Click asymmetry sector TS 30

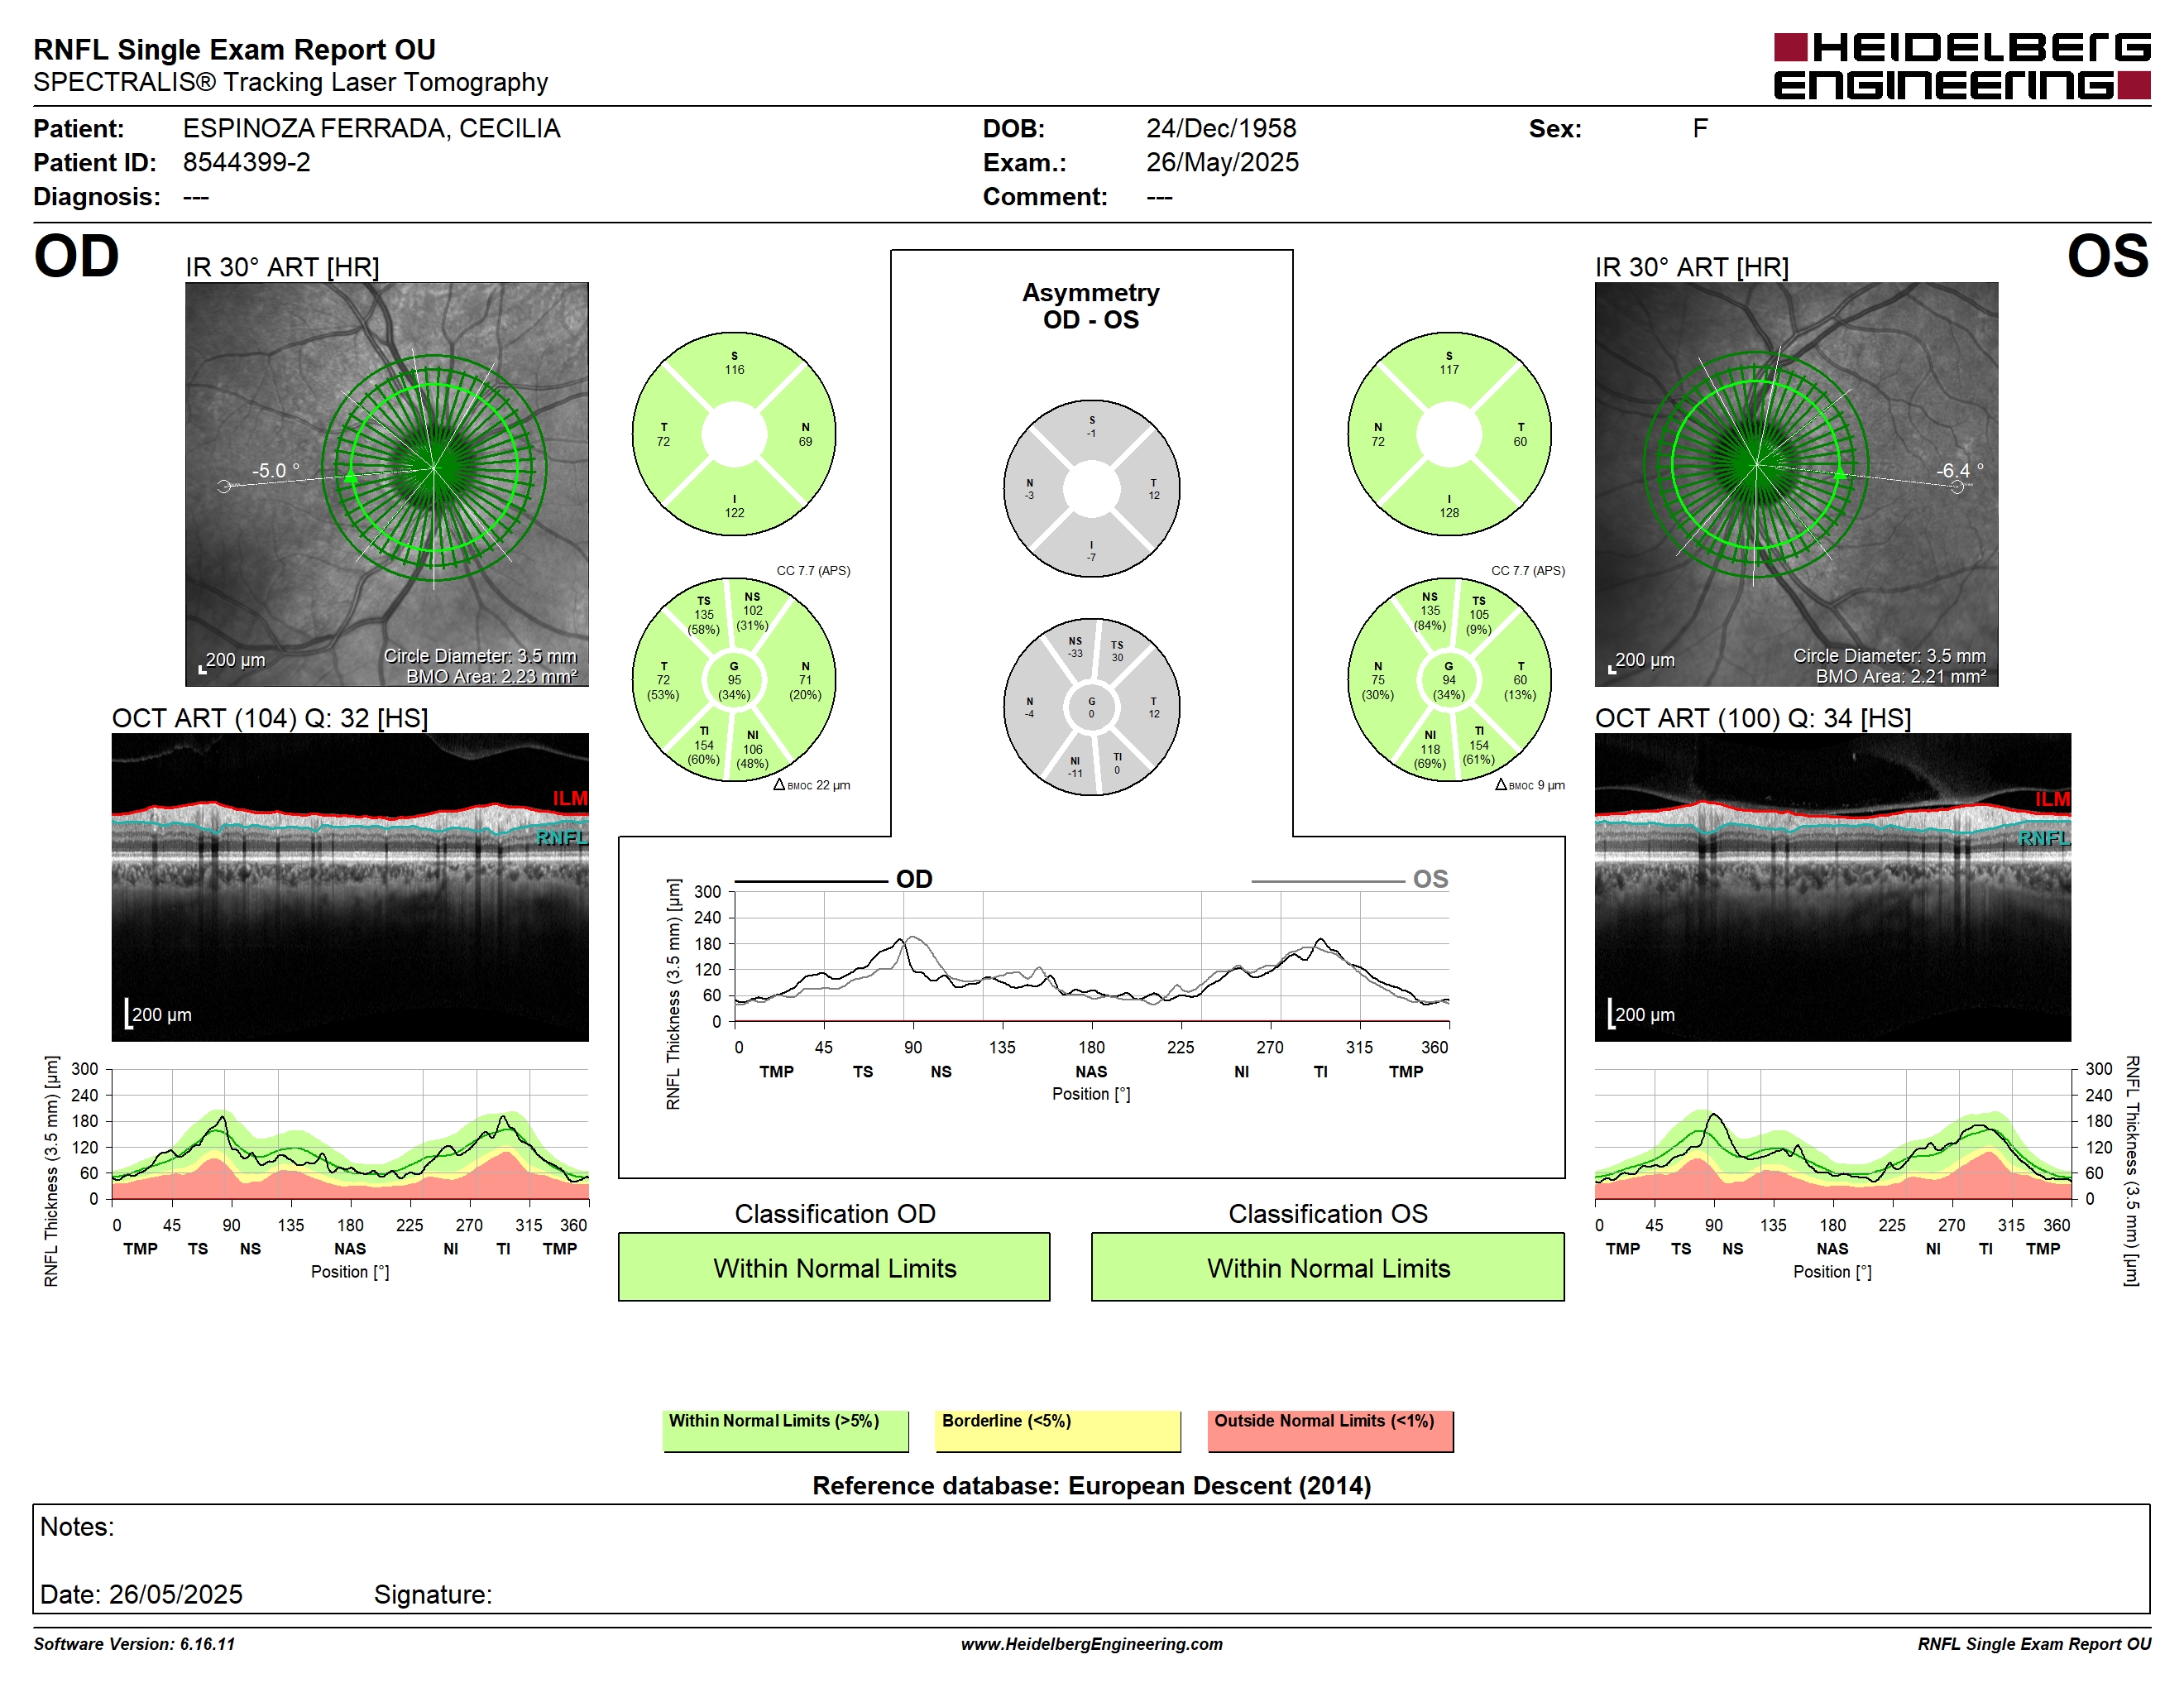tap(1117, 651)
